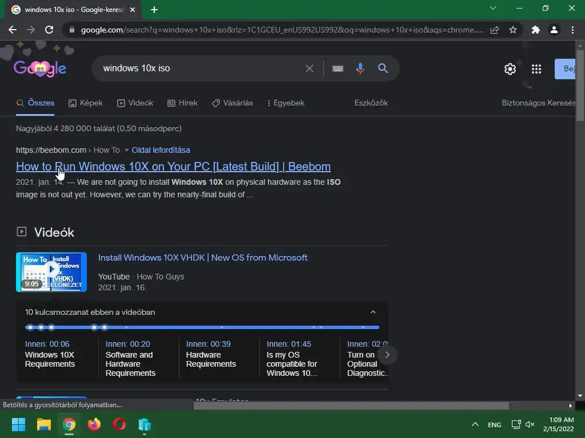Click the Chrome taskbar icon

69,424
